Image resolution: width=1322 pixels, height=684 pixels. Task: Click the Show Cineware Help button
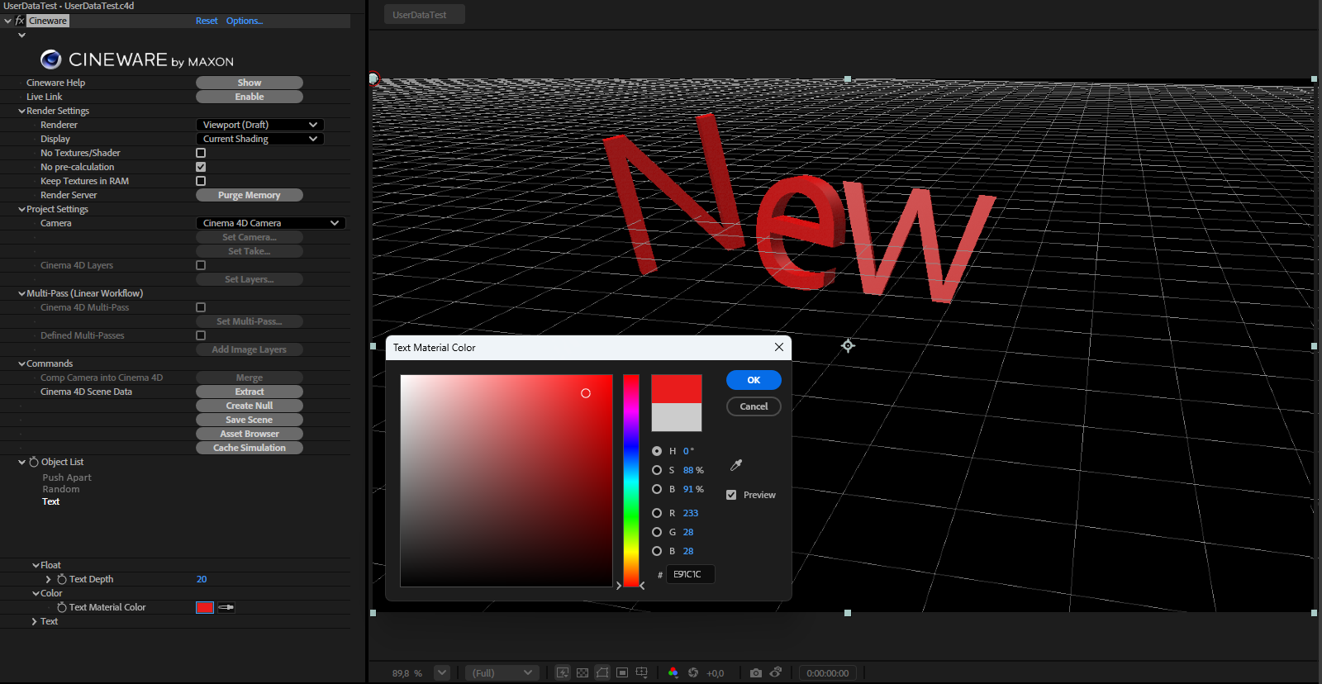tap(250, 83)
